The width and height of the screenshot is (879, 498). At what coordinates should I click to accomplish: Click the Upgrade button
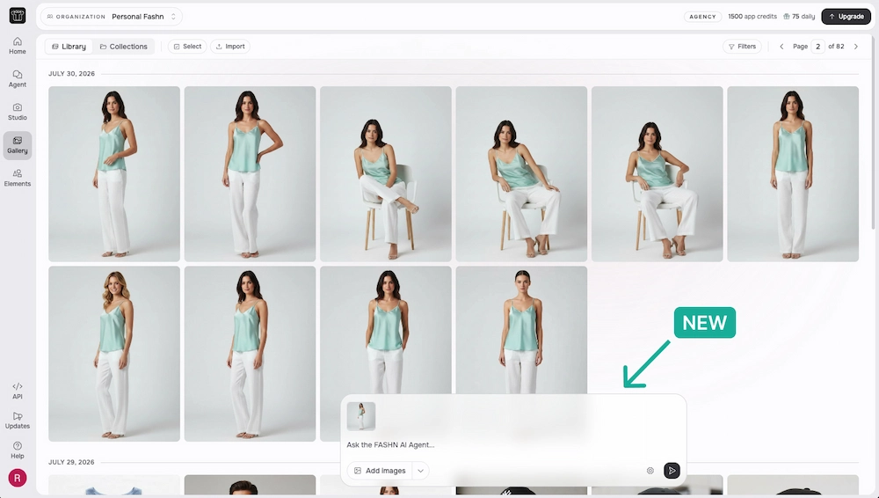point(846,17)
